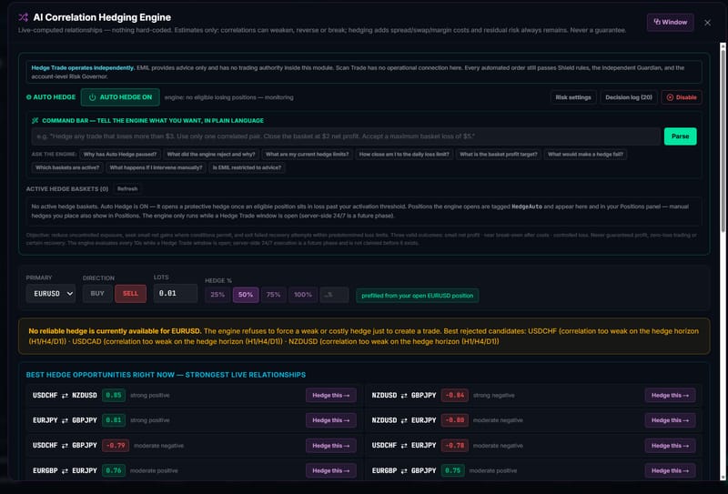This screenshot has height=494, width=728.
Task: Hedge the USDCHF EURJPY pair
Action: point(670,446)
